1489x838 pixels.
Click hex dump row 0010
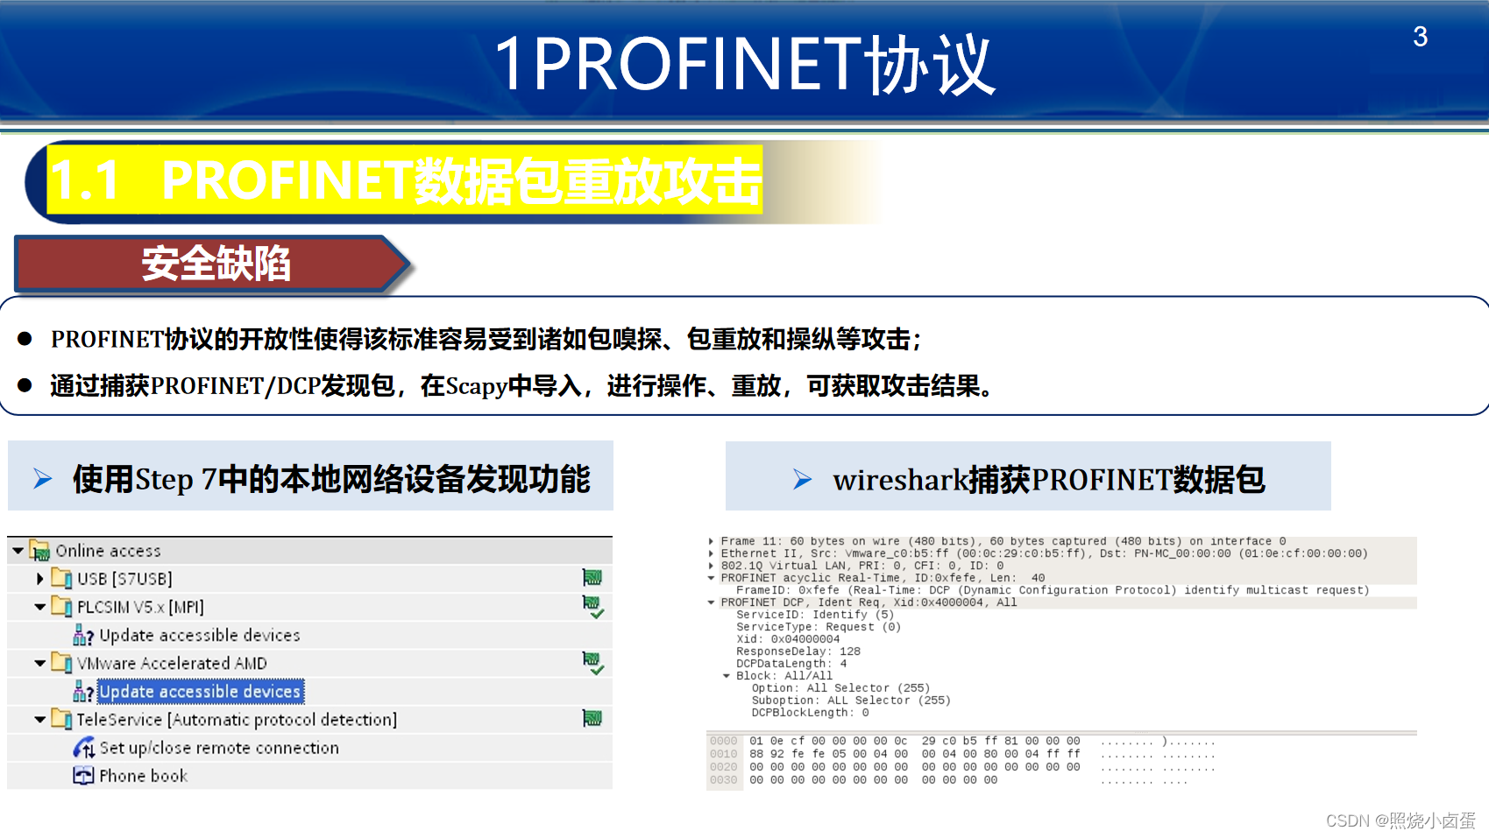[x=961, y=754]
